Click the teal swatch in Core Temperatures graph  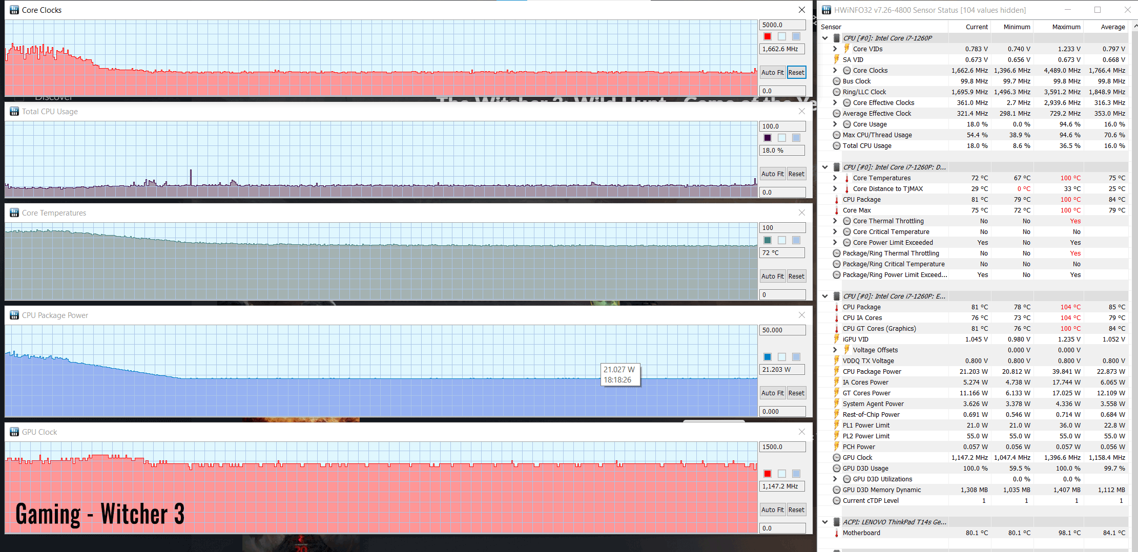[x=768, y=240]
